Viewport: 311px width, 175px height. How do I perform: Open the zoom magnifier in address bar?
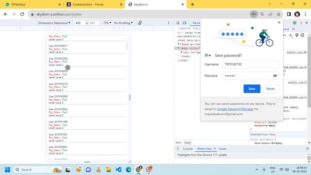coord(262,14)
